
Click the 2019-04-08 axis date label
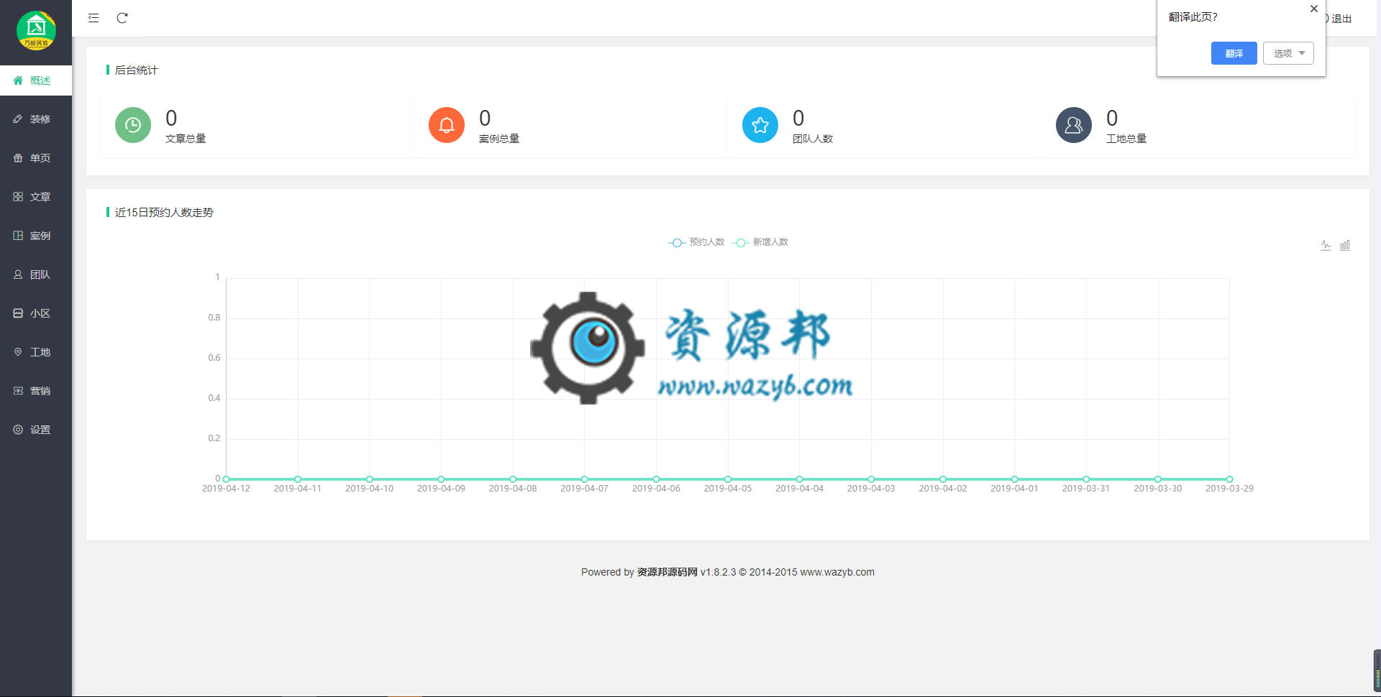click(513, 489)
